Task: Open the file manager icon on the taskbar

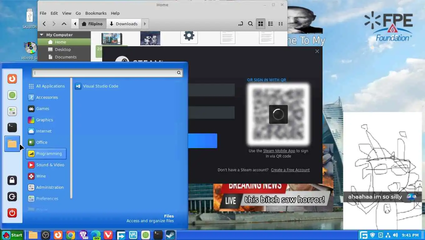Action: pyautogui.click(x=33, y=235)
